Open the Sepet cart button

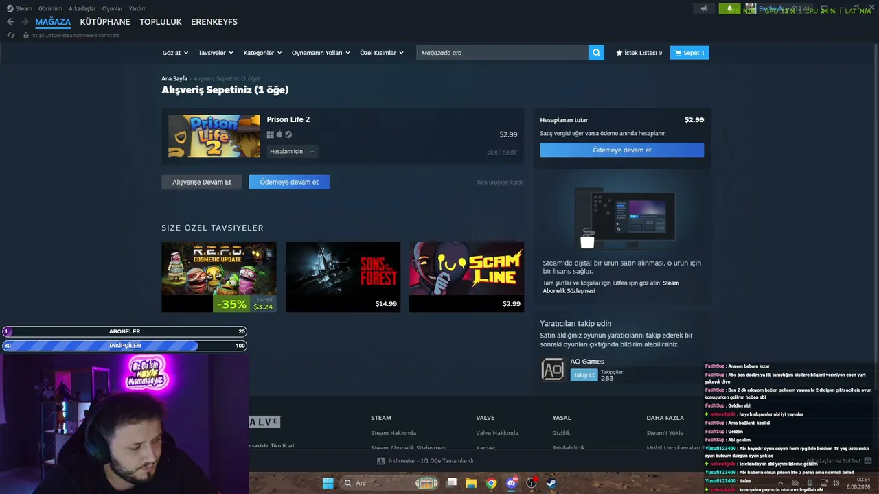pos(689,53)
